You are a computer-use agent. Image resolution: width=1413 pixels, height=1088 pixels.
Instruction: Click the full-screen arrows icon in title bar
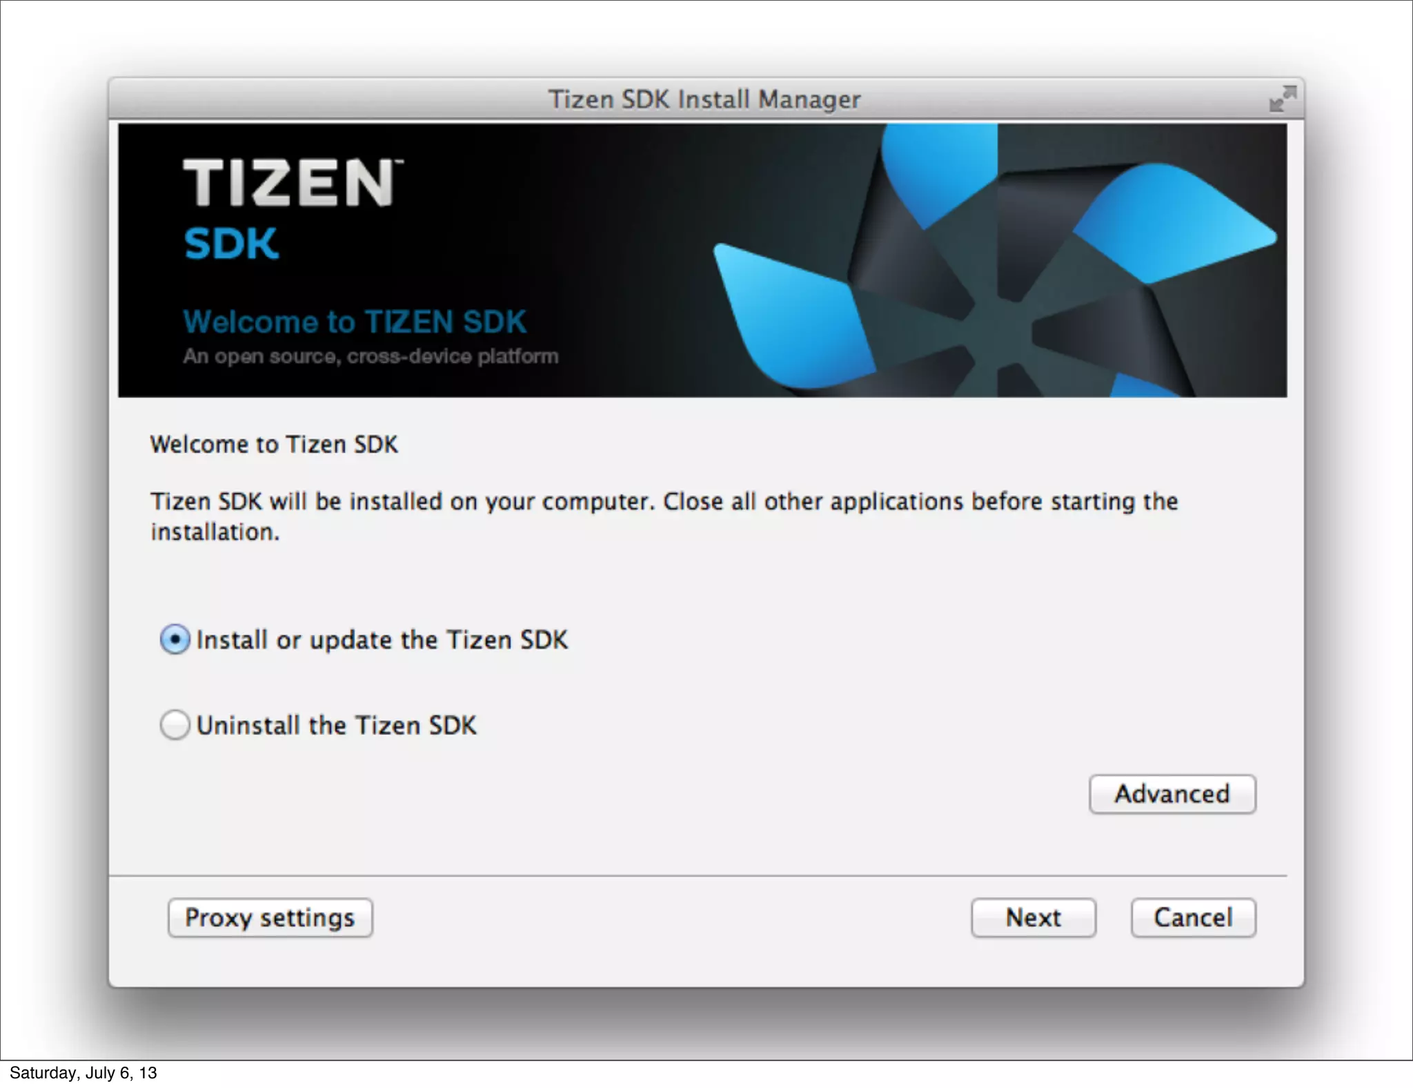(x=1283, y=99)
